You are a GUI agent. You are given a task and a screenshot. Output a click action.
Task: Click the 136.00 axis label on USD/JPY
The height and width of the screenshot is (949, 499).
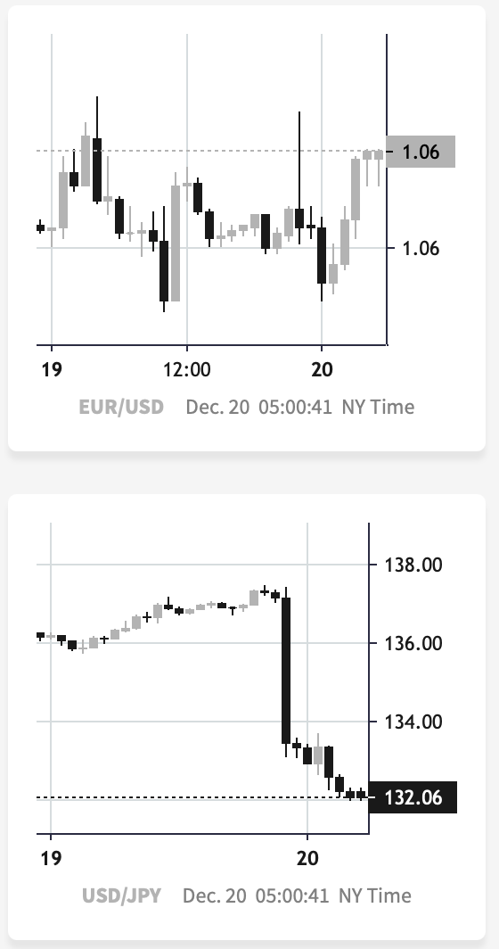click(413, 643)
